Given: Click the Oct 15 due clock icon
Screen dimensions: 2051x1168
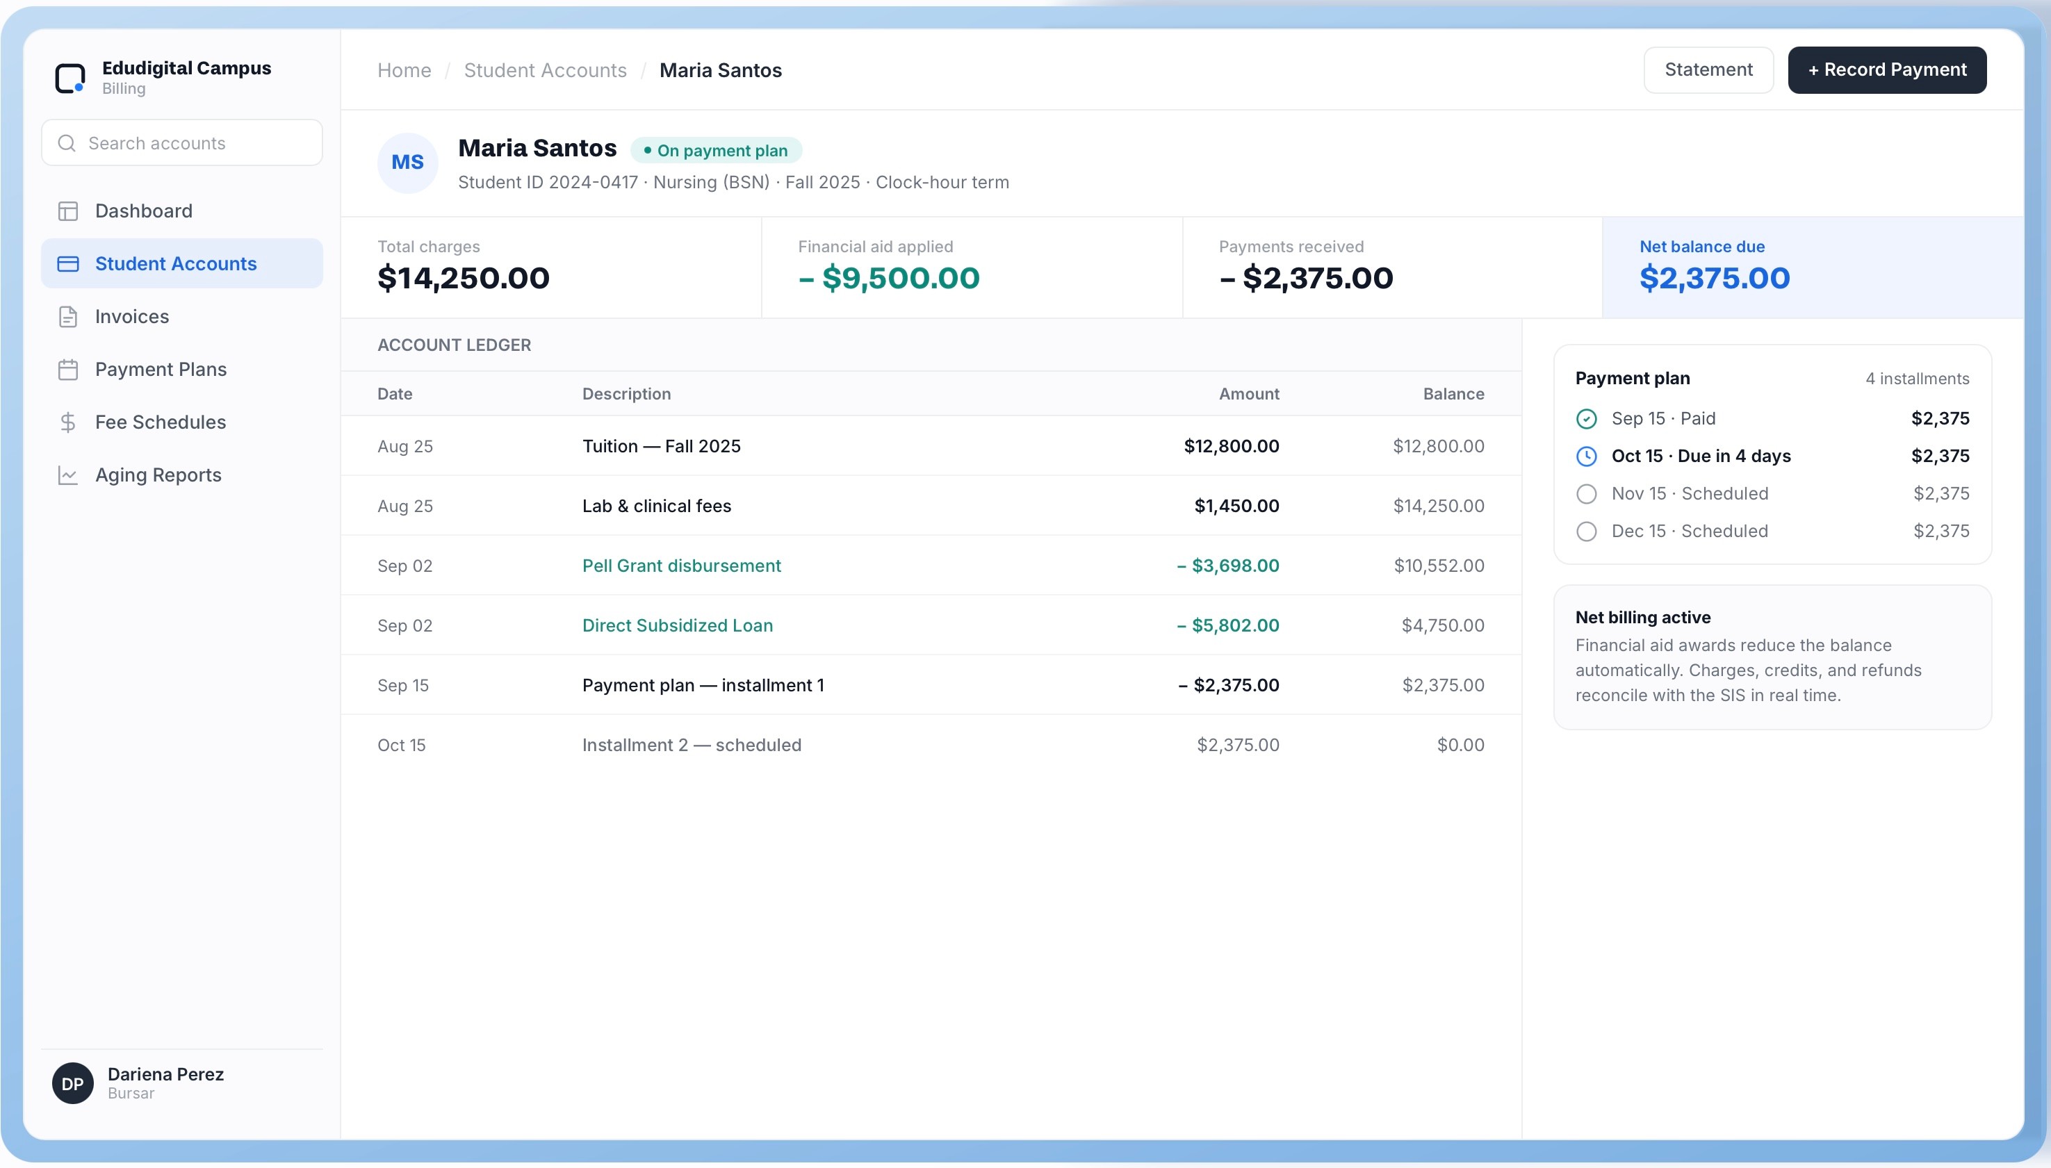Looking at the screenshot, I should pos(1587,456).
